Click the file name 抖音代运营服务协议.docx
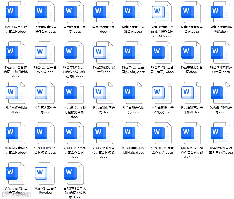Viewport: 234px width, 199px height. pyautogui.click(x=221, y=29)
